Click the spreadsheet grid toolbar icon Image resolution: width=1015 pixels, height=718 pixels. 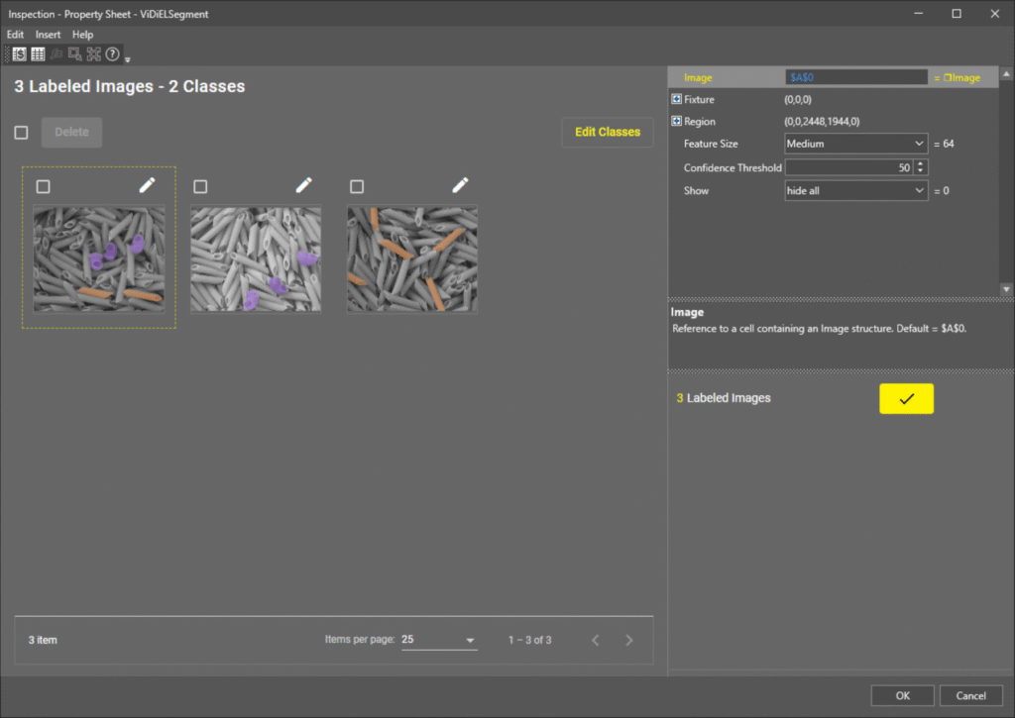point(37,54)
